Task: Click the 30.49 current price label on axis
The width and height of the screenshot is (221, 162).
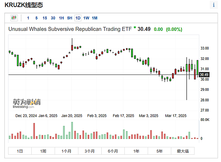Action: 204,75
